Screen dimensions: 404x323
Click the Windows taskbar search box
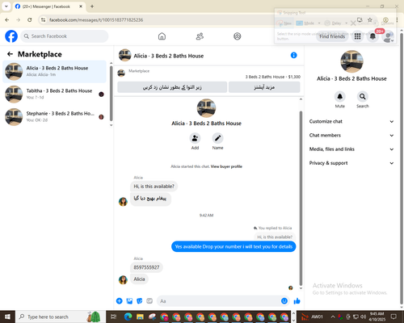[61, 317]
